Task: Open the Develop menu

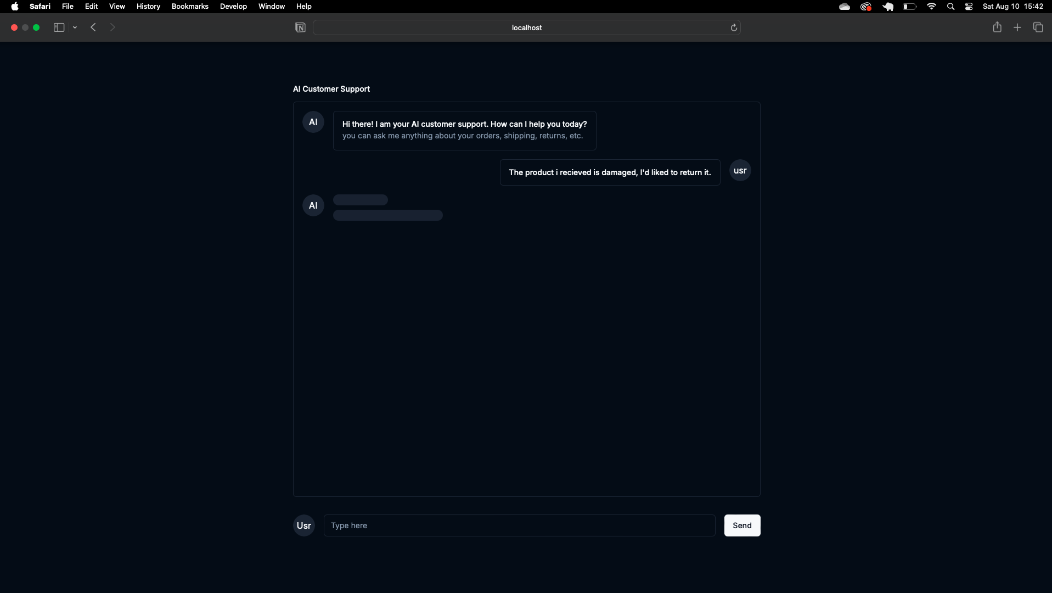Action: pyautogui.click(x=233, y=6)
